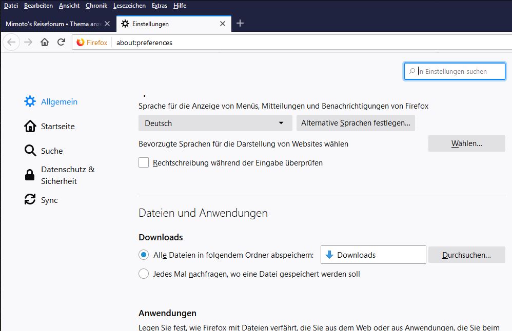Reload the page with the refresh icon
512x331 pixels.
pyautogui.click(x=61, y=43)
